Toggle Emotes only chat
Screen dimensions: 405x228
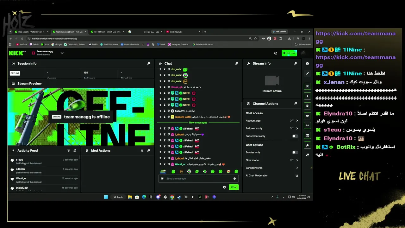tap(295, 152)
